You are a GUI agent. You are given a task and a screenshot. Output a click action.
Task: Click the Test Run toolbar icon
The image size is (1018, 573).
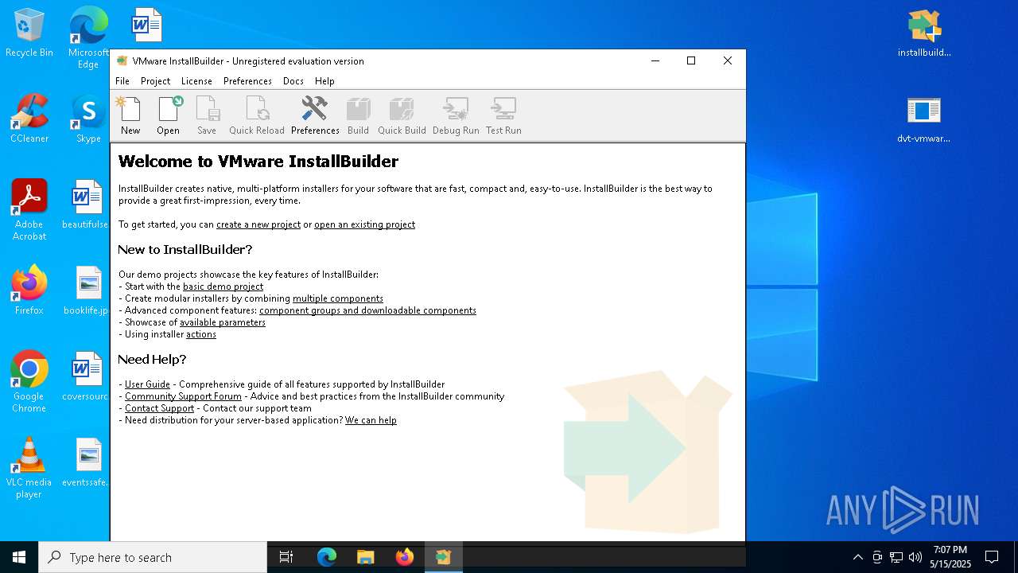point(503,116)
